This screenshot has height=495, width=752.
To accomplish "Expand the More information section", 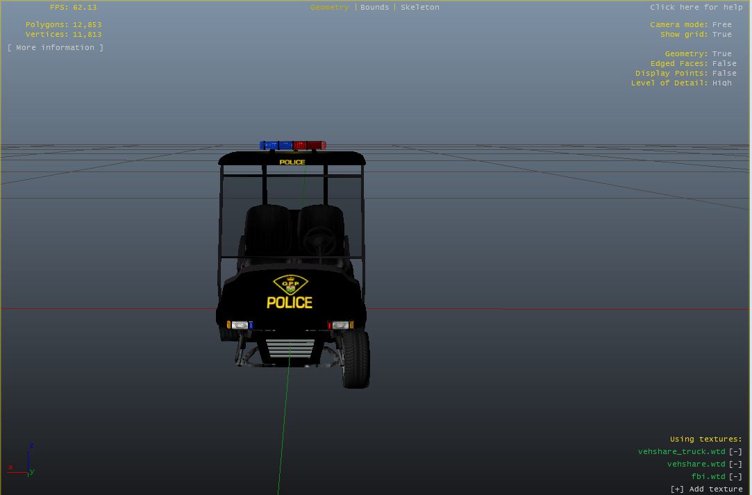I will (x=56, y=47).
